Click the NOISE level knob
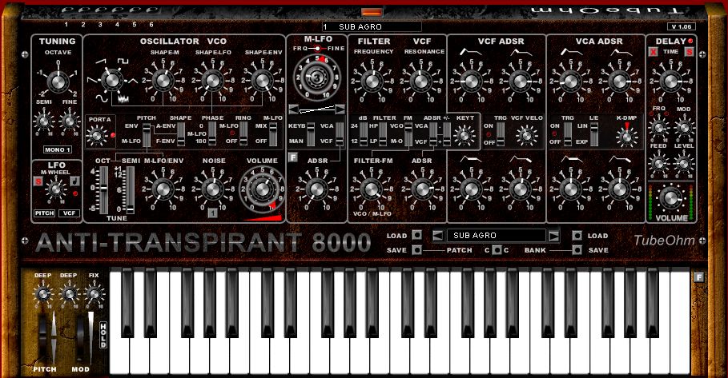Viewport: 728px width, 378px height. tap(213, 189)
